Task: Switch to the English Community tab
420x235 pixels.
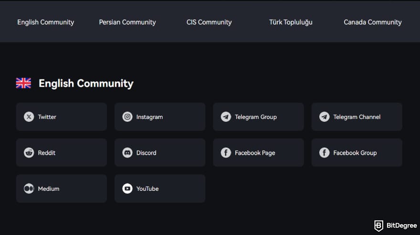Action: (x=46, y=22)
